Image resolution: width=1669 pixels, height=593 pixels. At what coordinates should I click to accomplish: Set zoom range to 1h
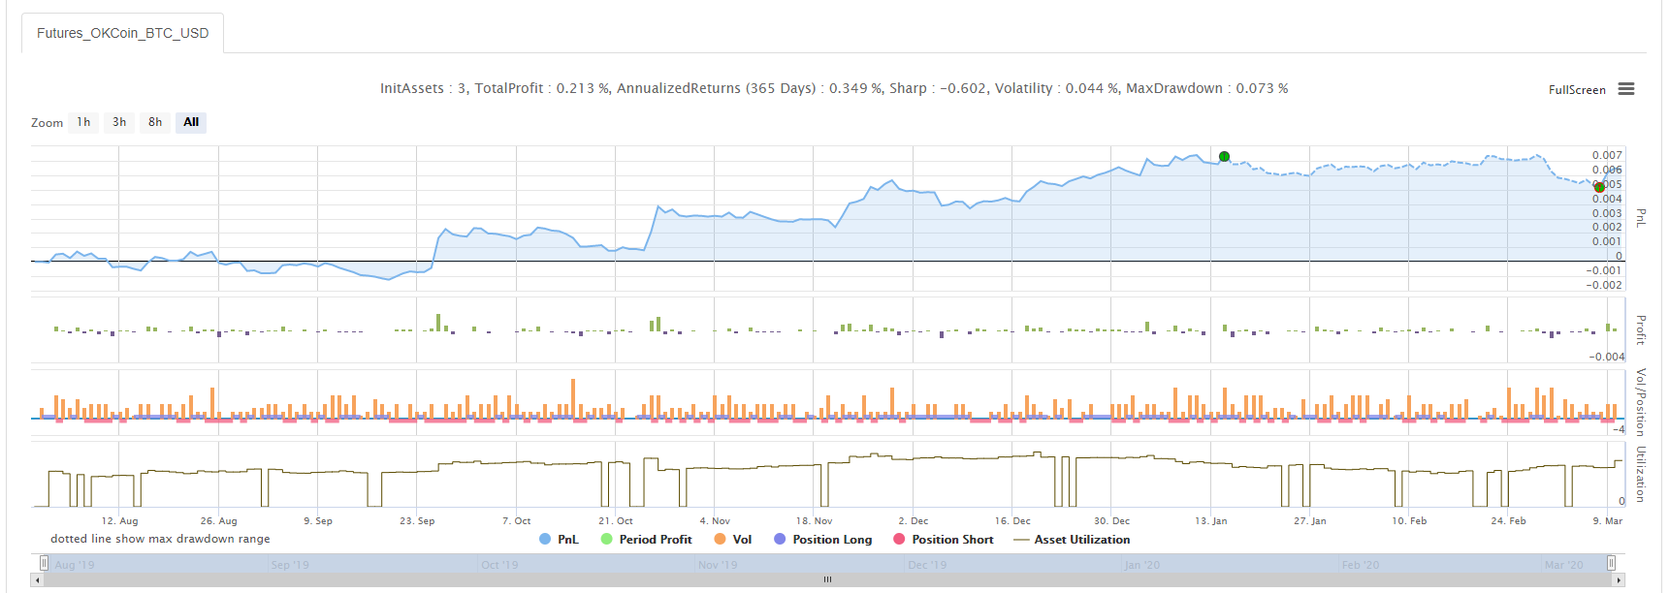point(83,122)
